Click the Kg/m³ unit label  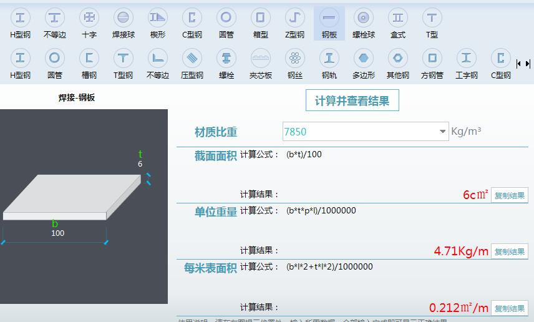click(x=466, y=131)
